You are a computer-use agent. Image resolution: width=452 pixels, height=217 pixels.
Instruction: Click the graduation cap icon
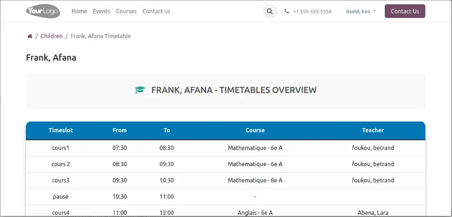140,90
